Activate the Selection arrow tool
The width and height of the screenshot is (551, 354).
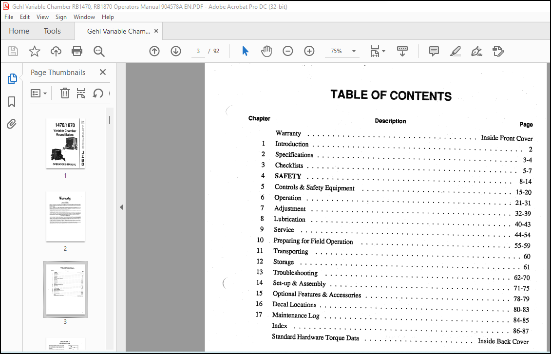point(245,51)
